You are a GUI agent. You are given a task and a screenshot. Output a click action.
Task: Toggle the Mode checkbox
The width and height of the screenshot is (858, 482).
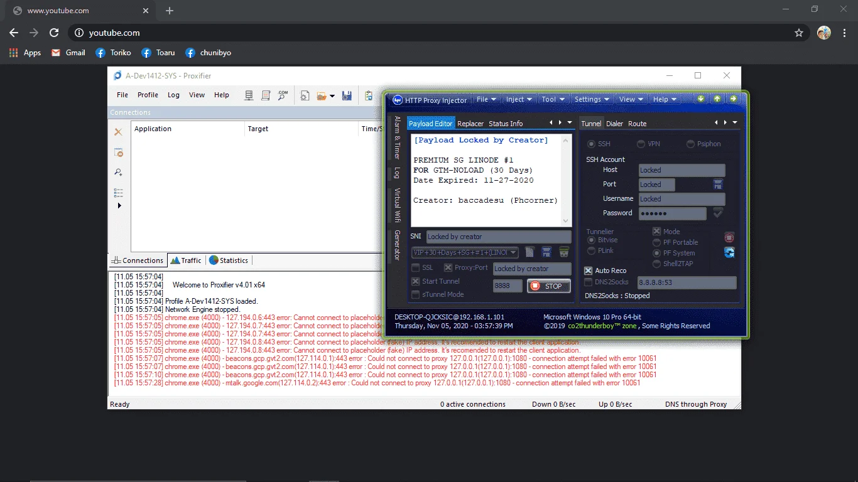[x=657, y=232]
